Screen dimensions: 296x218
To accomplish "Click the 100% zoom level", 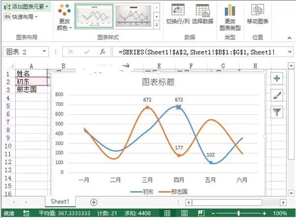I will [x=280, y=213].
